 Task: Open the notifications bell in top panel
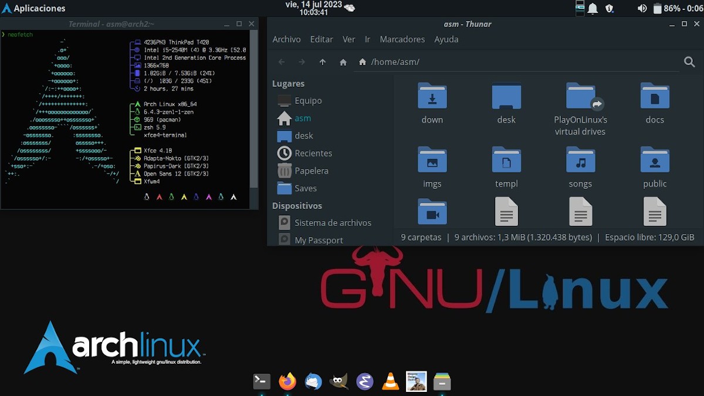click(593, 8)
